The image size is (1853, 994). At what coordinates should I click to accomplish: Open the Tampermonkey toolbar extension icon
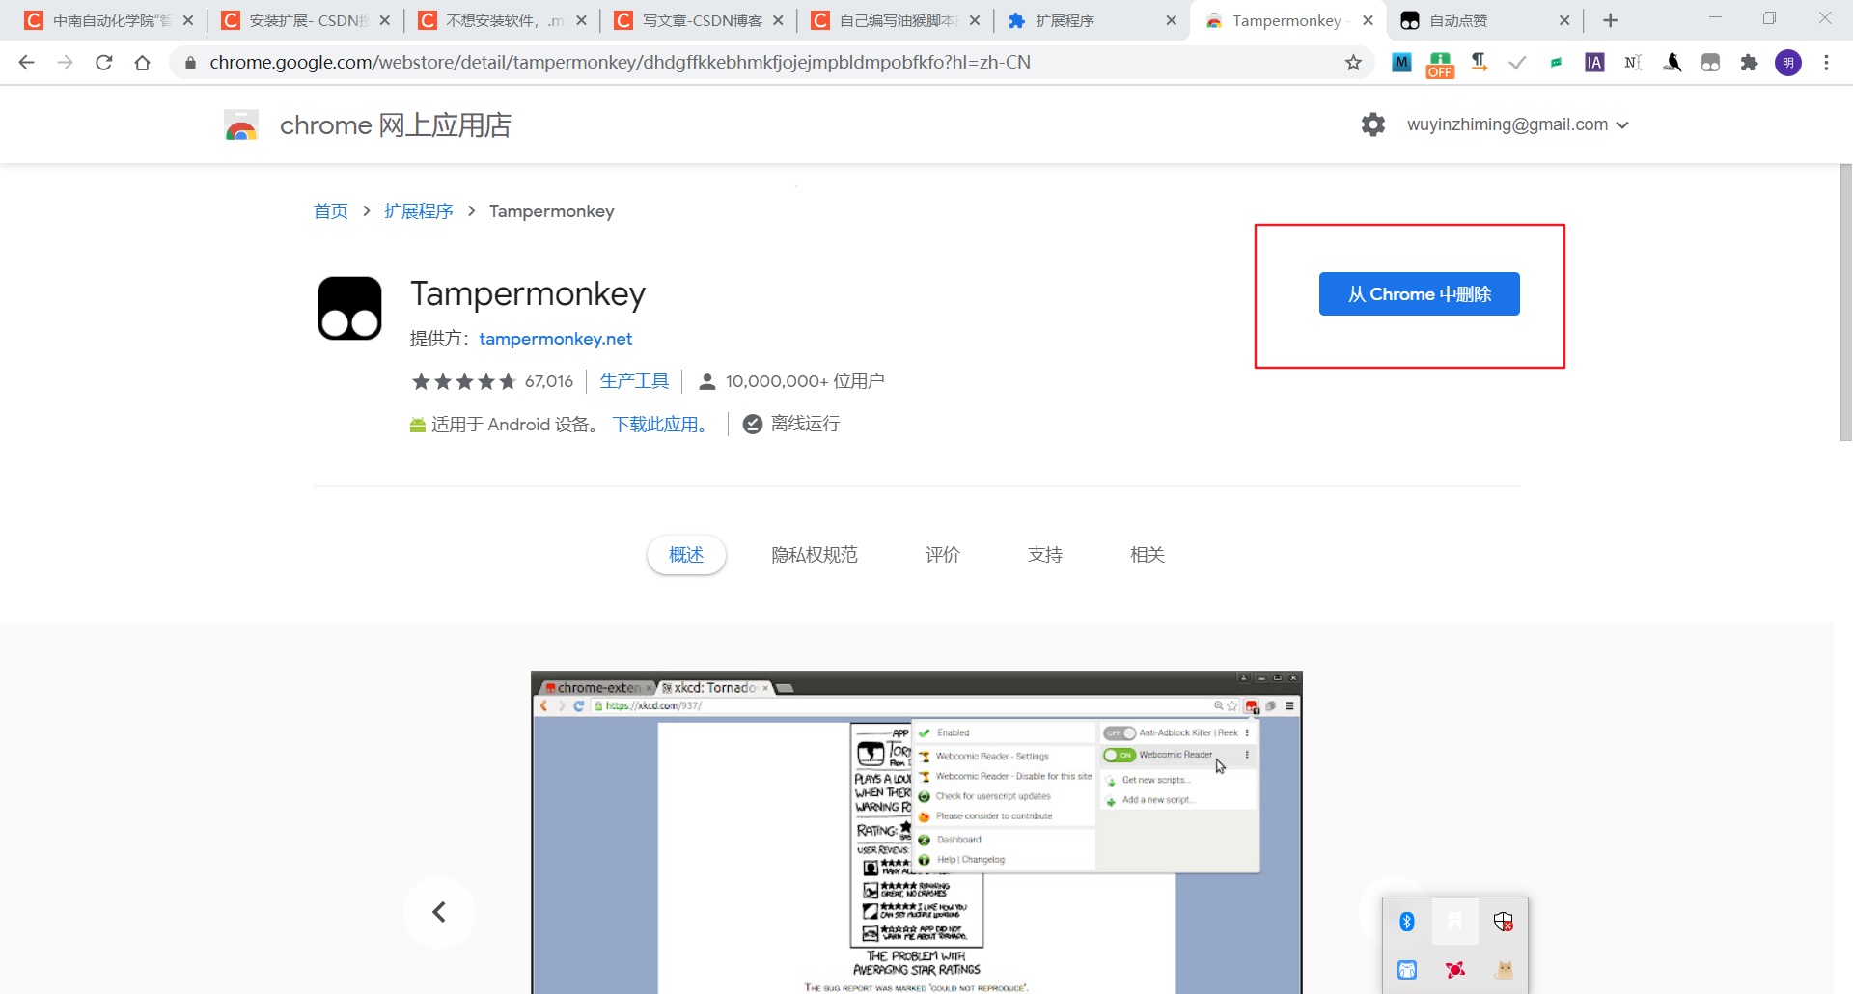(x=1710, y=63)
